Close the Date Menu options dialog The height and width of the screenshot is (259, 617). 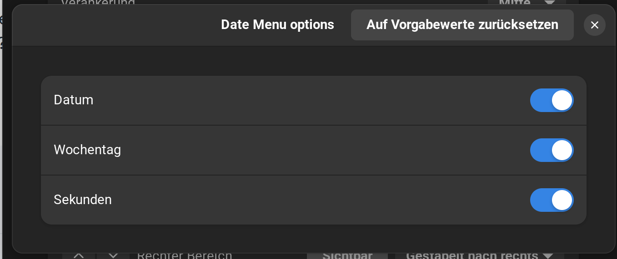(x=594, y=25)
